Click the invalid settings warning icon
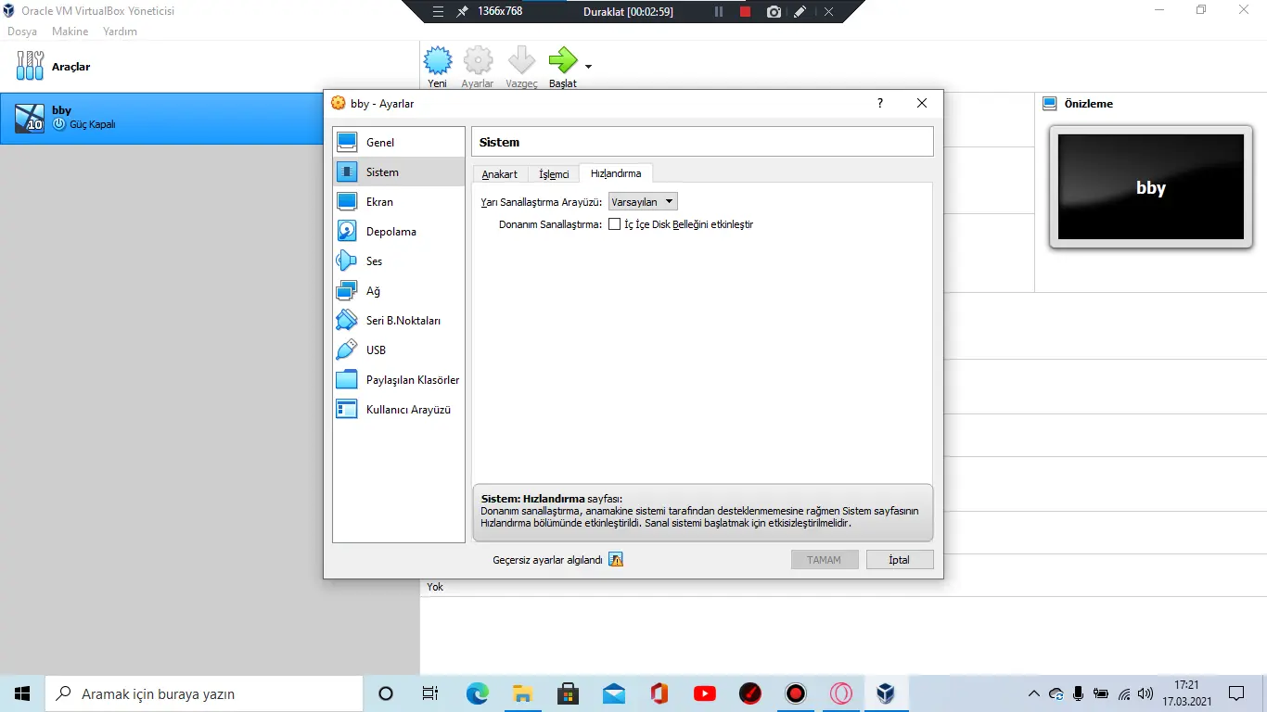Image resolution: width=1267 pixels, height=712 pixels. pos(616,560)
